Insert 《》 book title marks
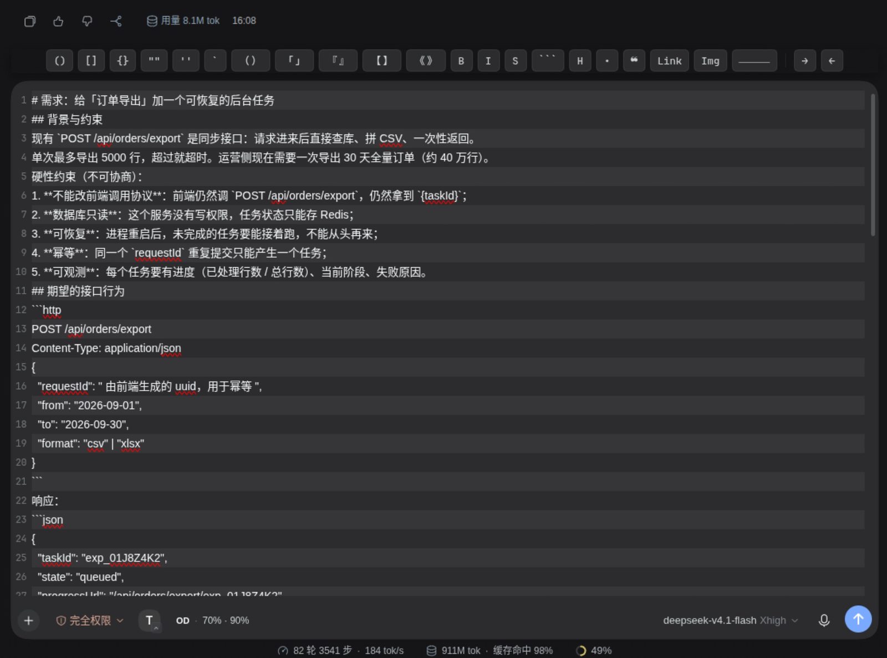 [x=426, y=60]
